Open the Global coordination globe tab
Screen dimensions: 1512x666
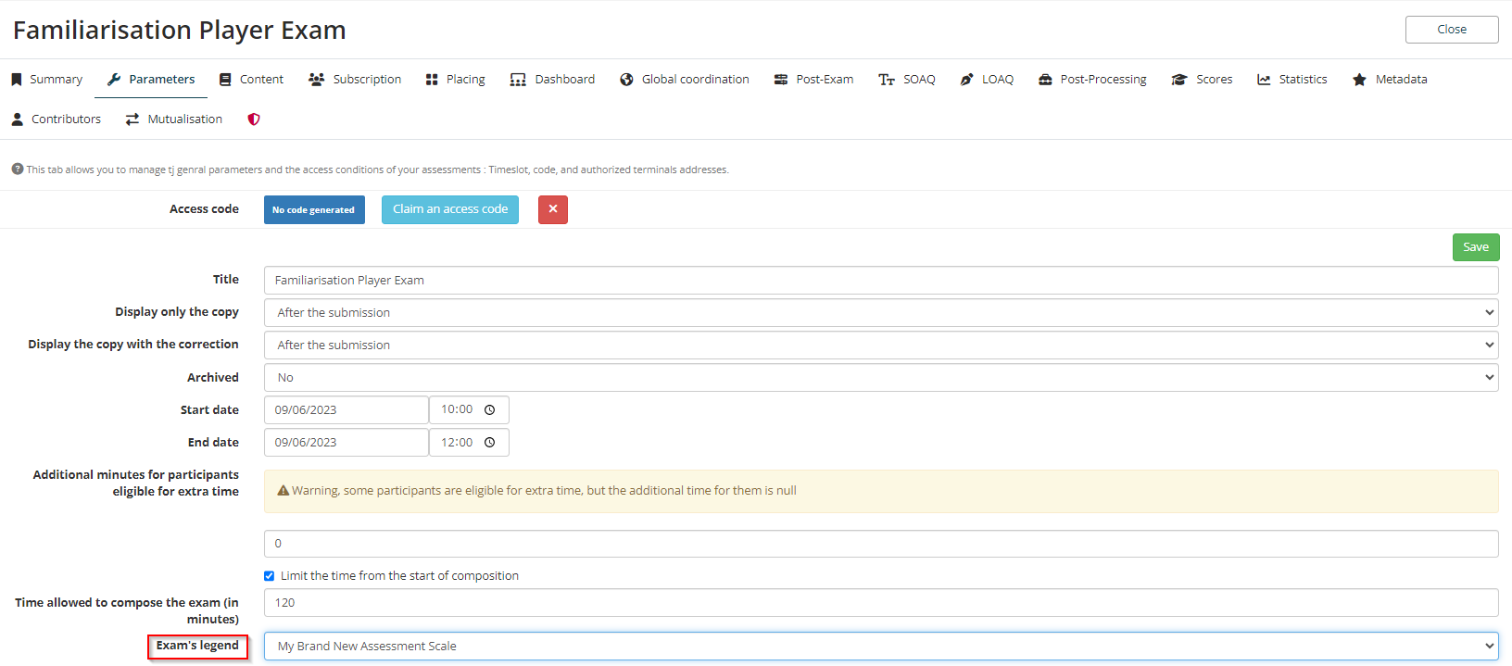click(x=685, y=80)
